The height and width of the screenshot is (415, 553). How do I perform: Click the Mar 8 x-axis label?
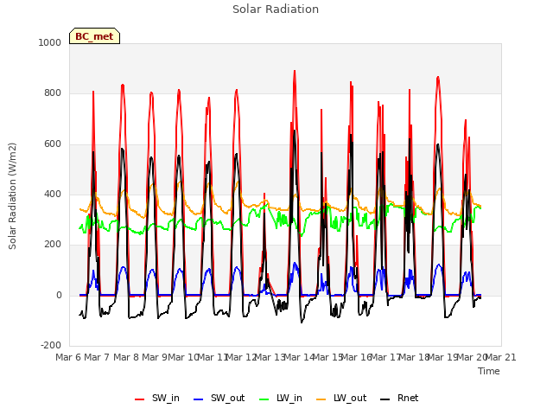tap(126, 357)
